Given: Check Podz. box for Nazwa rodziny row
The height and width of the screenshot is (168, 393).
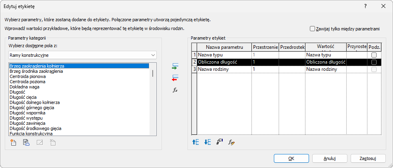Looking at the screenshot, I should point(374,69).
